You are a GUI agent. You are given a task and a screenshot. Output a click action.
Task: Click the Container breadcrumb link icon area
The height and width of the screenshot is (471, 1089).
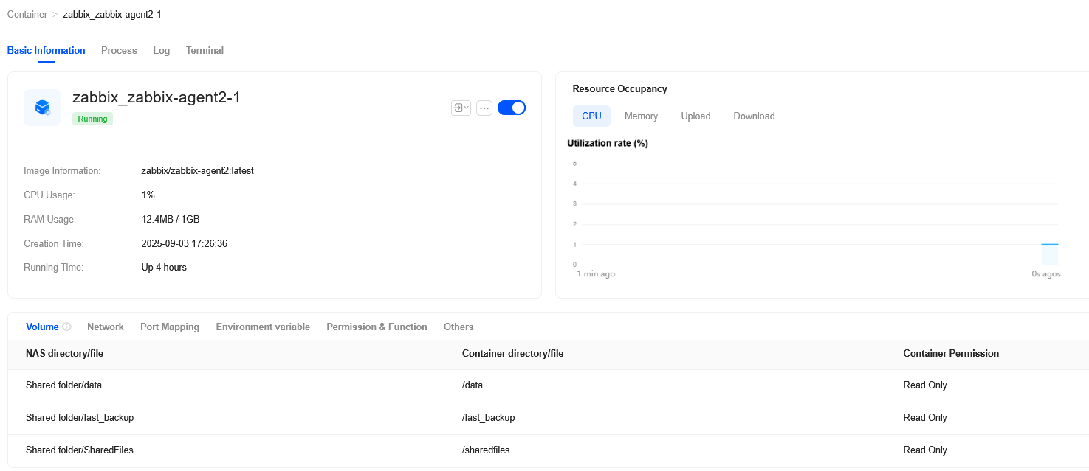(27, 14)
